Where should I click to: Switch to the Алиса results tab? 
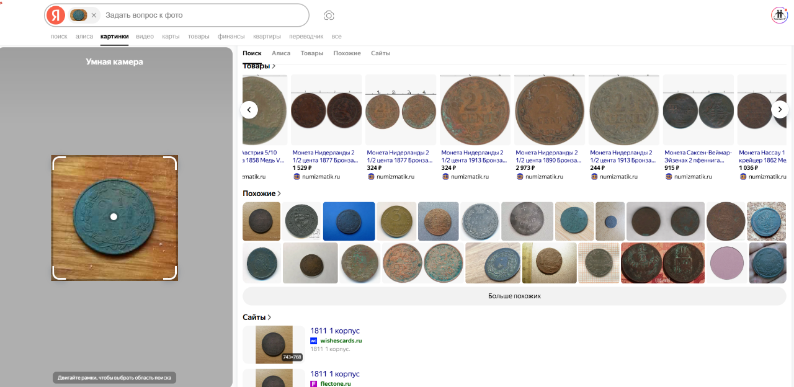point(281,53)
